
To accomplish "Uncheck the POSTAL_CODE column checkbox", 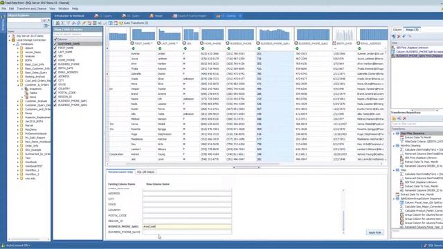I will (55, 93).
